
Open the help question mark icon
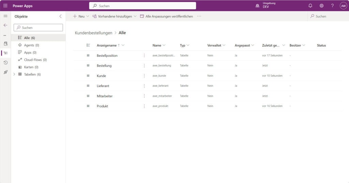[332, 6]
